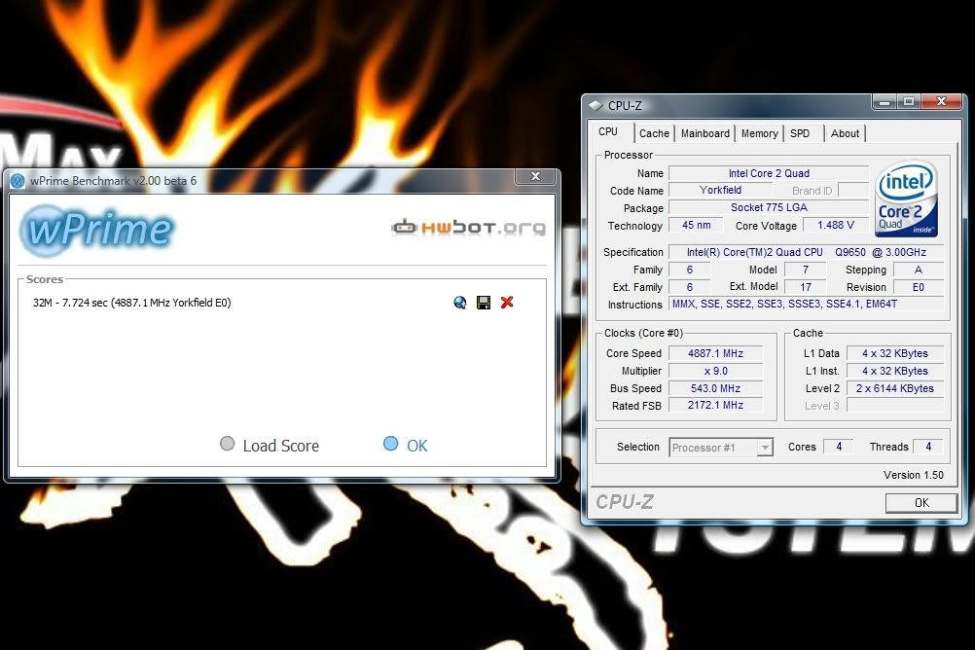Click the OK button in CPU-Z

point(921,503)
